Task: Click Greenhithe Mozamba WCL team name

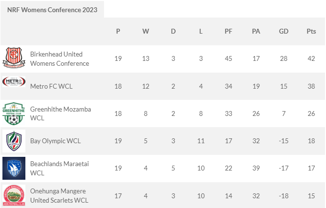Action: [x=61, y=113]
